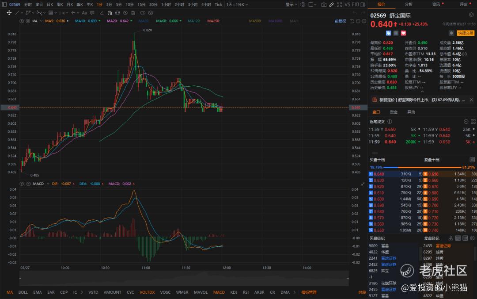This screenshot has height=299, width=477.
Task: Collapse stock details with up chevron
Action: (x=422, y=91)
